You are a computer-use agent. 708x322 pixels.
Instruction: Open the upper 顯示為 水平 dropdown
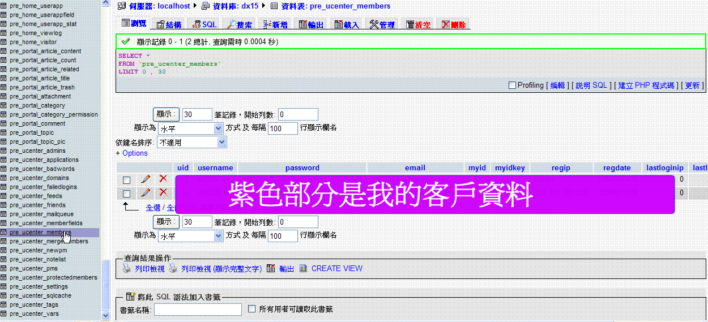click(x=191, y=128)
